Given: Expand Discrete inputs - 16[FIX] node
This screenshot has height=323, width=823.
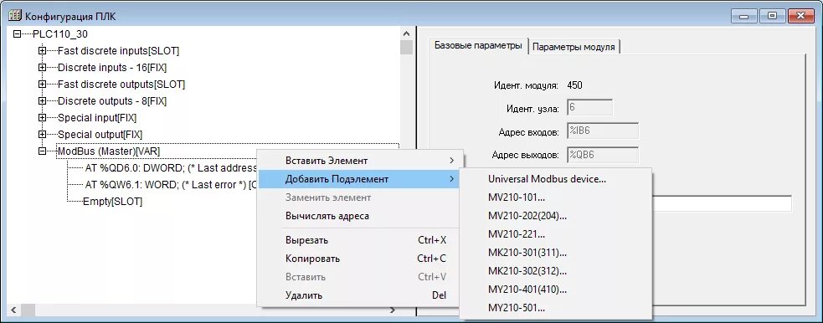Looking at the screenshot, I should click(x=42, y=68).
